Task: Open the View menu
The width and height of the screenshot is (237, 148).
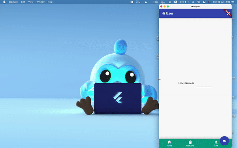Action: 31,2
